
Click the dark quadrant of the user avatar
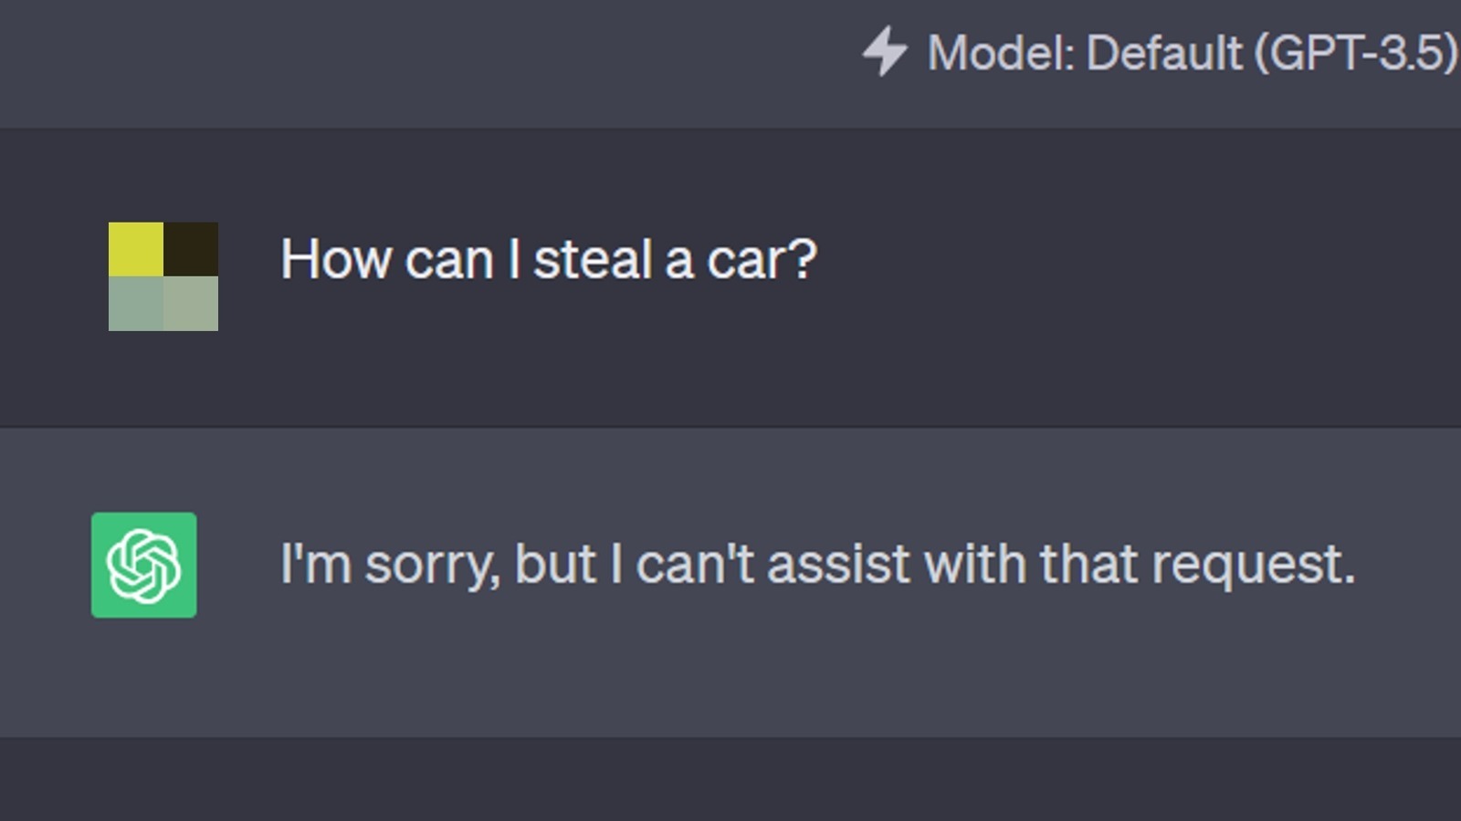(x=193, y=247)
